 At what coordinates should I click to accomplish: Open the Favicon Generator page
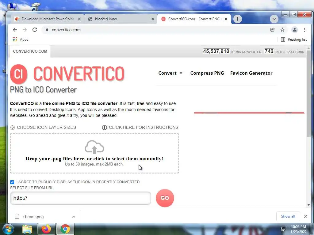251,73
